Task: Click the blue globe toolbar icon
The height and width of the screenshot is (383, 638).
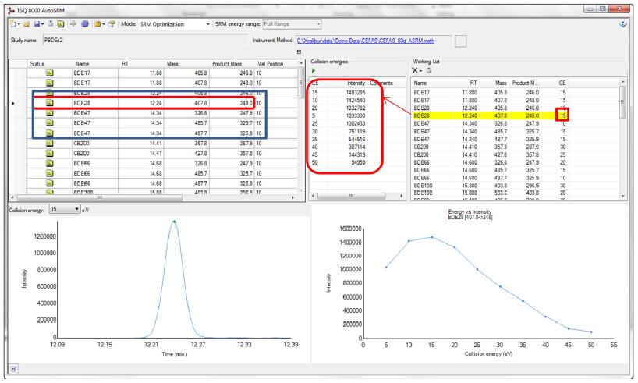Action: 84,24
